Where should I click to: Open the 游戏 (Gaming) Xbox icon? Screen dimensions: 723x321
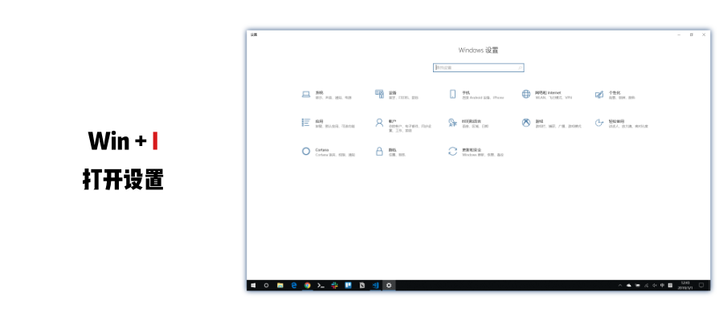526,123
